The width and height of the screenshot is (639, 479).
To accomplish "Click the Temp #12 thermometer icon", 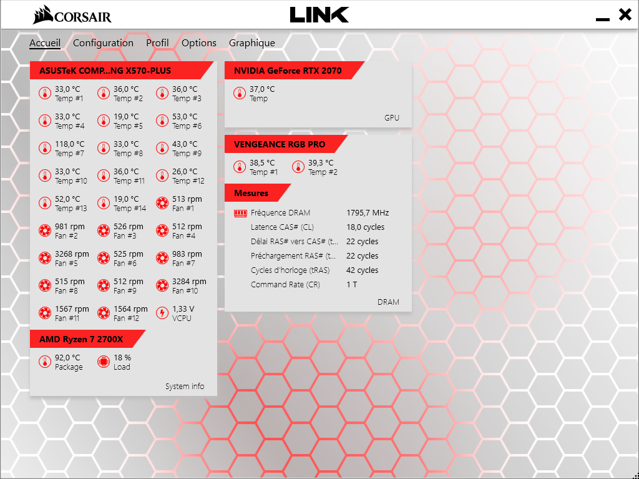I will pos(162,175).
